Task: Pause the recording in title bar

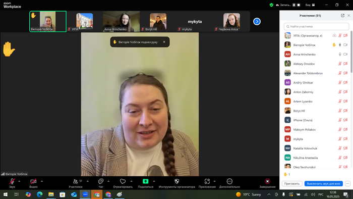Action: coord(294,5)
